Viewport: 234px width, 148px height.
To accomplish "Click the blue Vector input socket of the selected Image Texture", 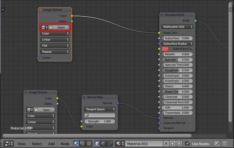I will [38, 57].
